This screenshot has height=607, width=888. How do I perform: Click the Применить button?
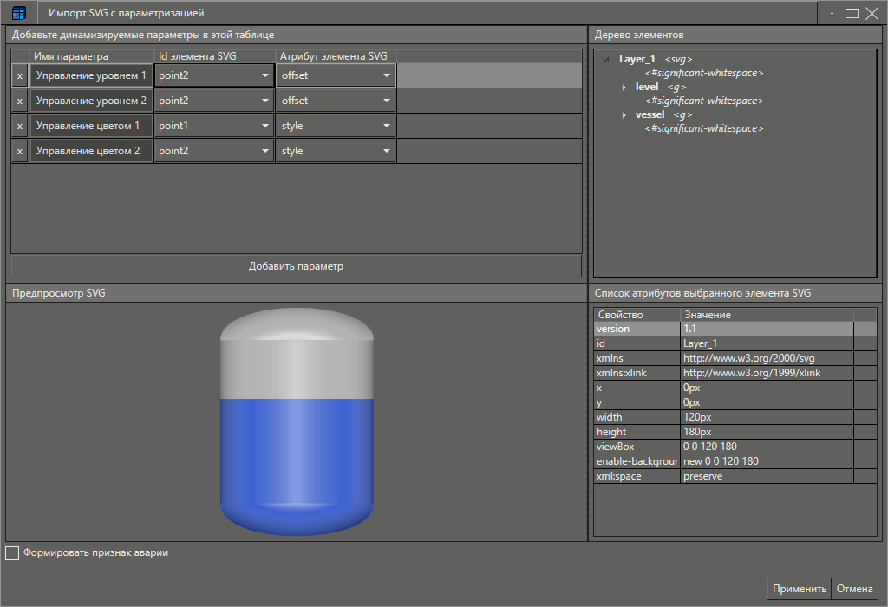(x=799, y=588)
